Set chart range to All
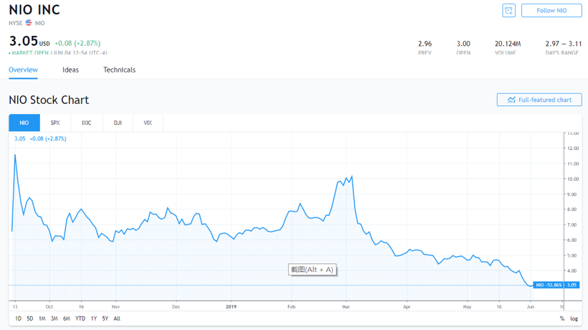The width and height of the screenshot is (588, 330). [x=117, y=319]
